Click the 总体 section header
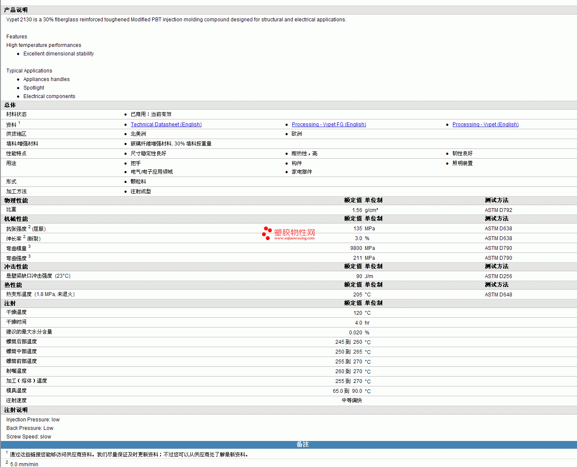The width and height of the screenshot is (577, 467). [x=10, y=105]
